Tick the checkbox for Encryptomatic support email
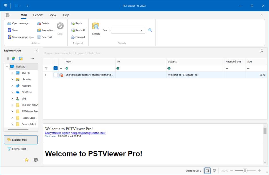 [x=56, y=75]
